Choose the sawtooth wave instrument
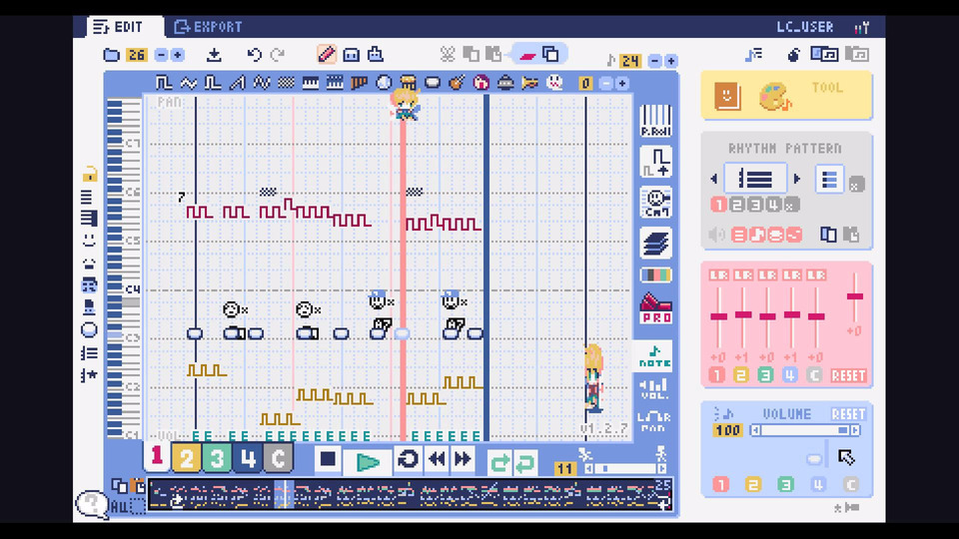959x539 pixels. tap(237, 83)
